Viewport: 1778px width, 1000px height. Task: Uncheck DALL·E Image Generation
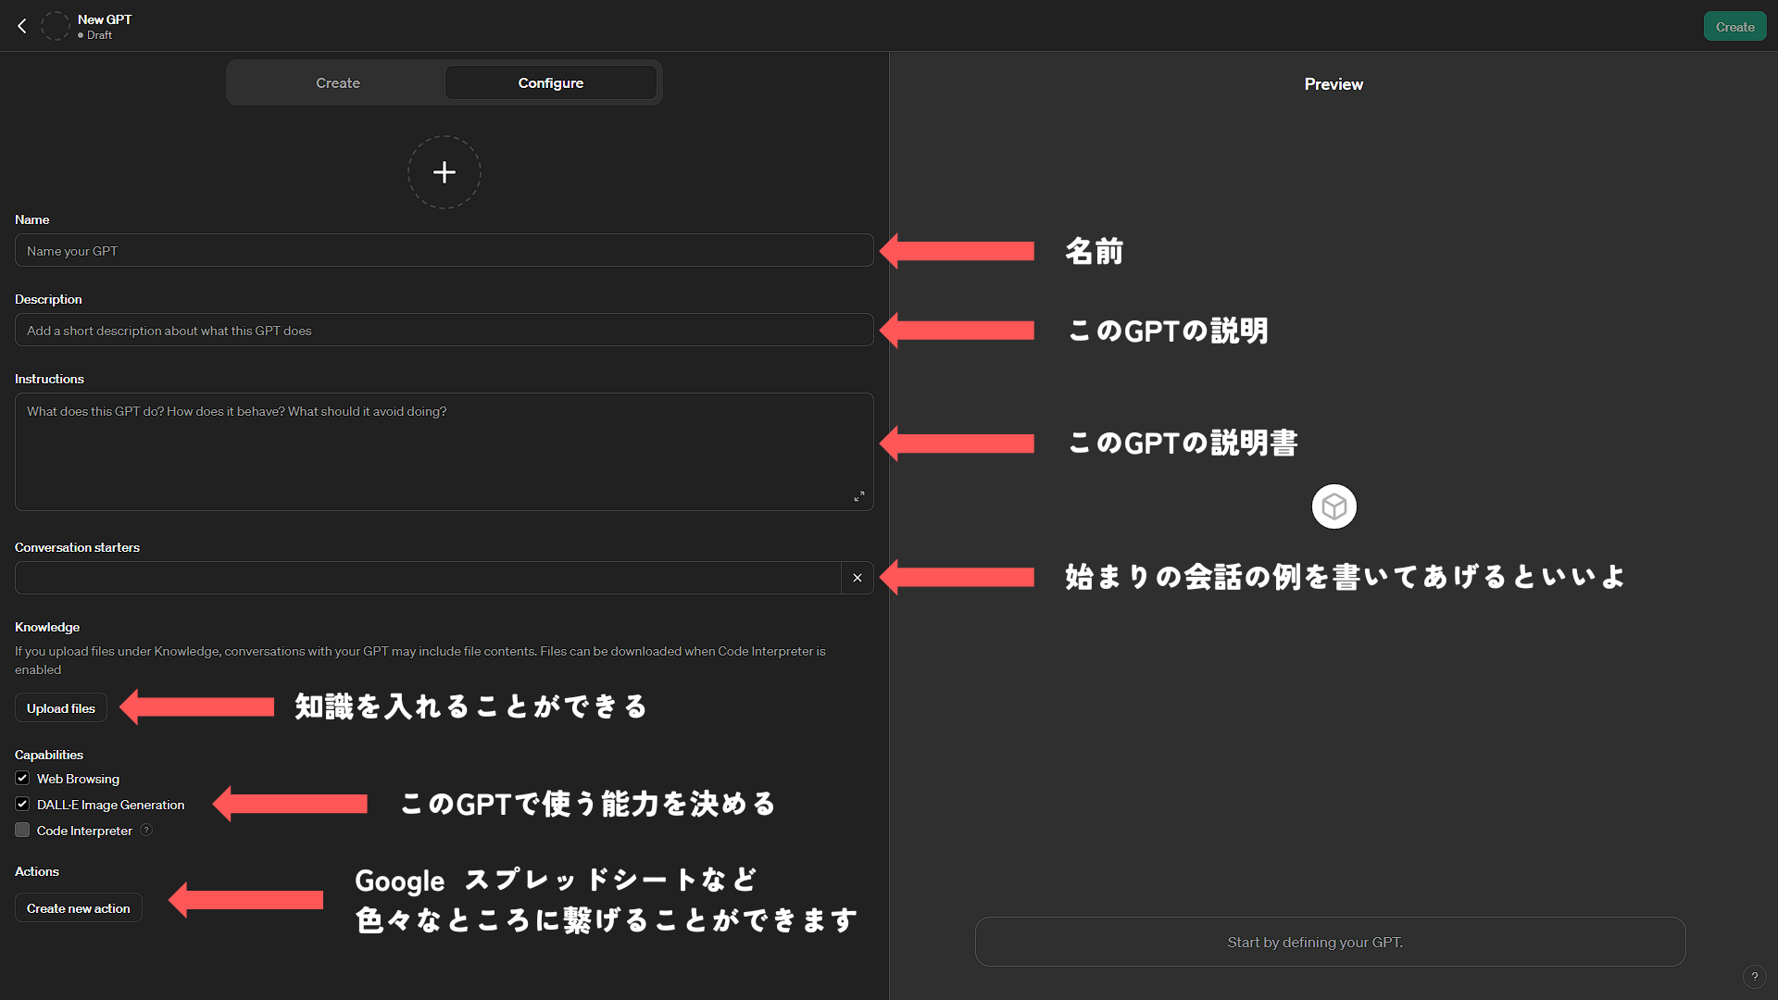click(22, 805)
